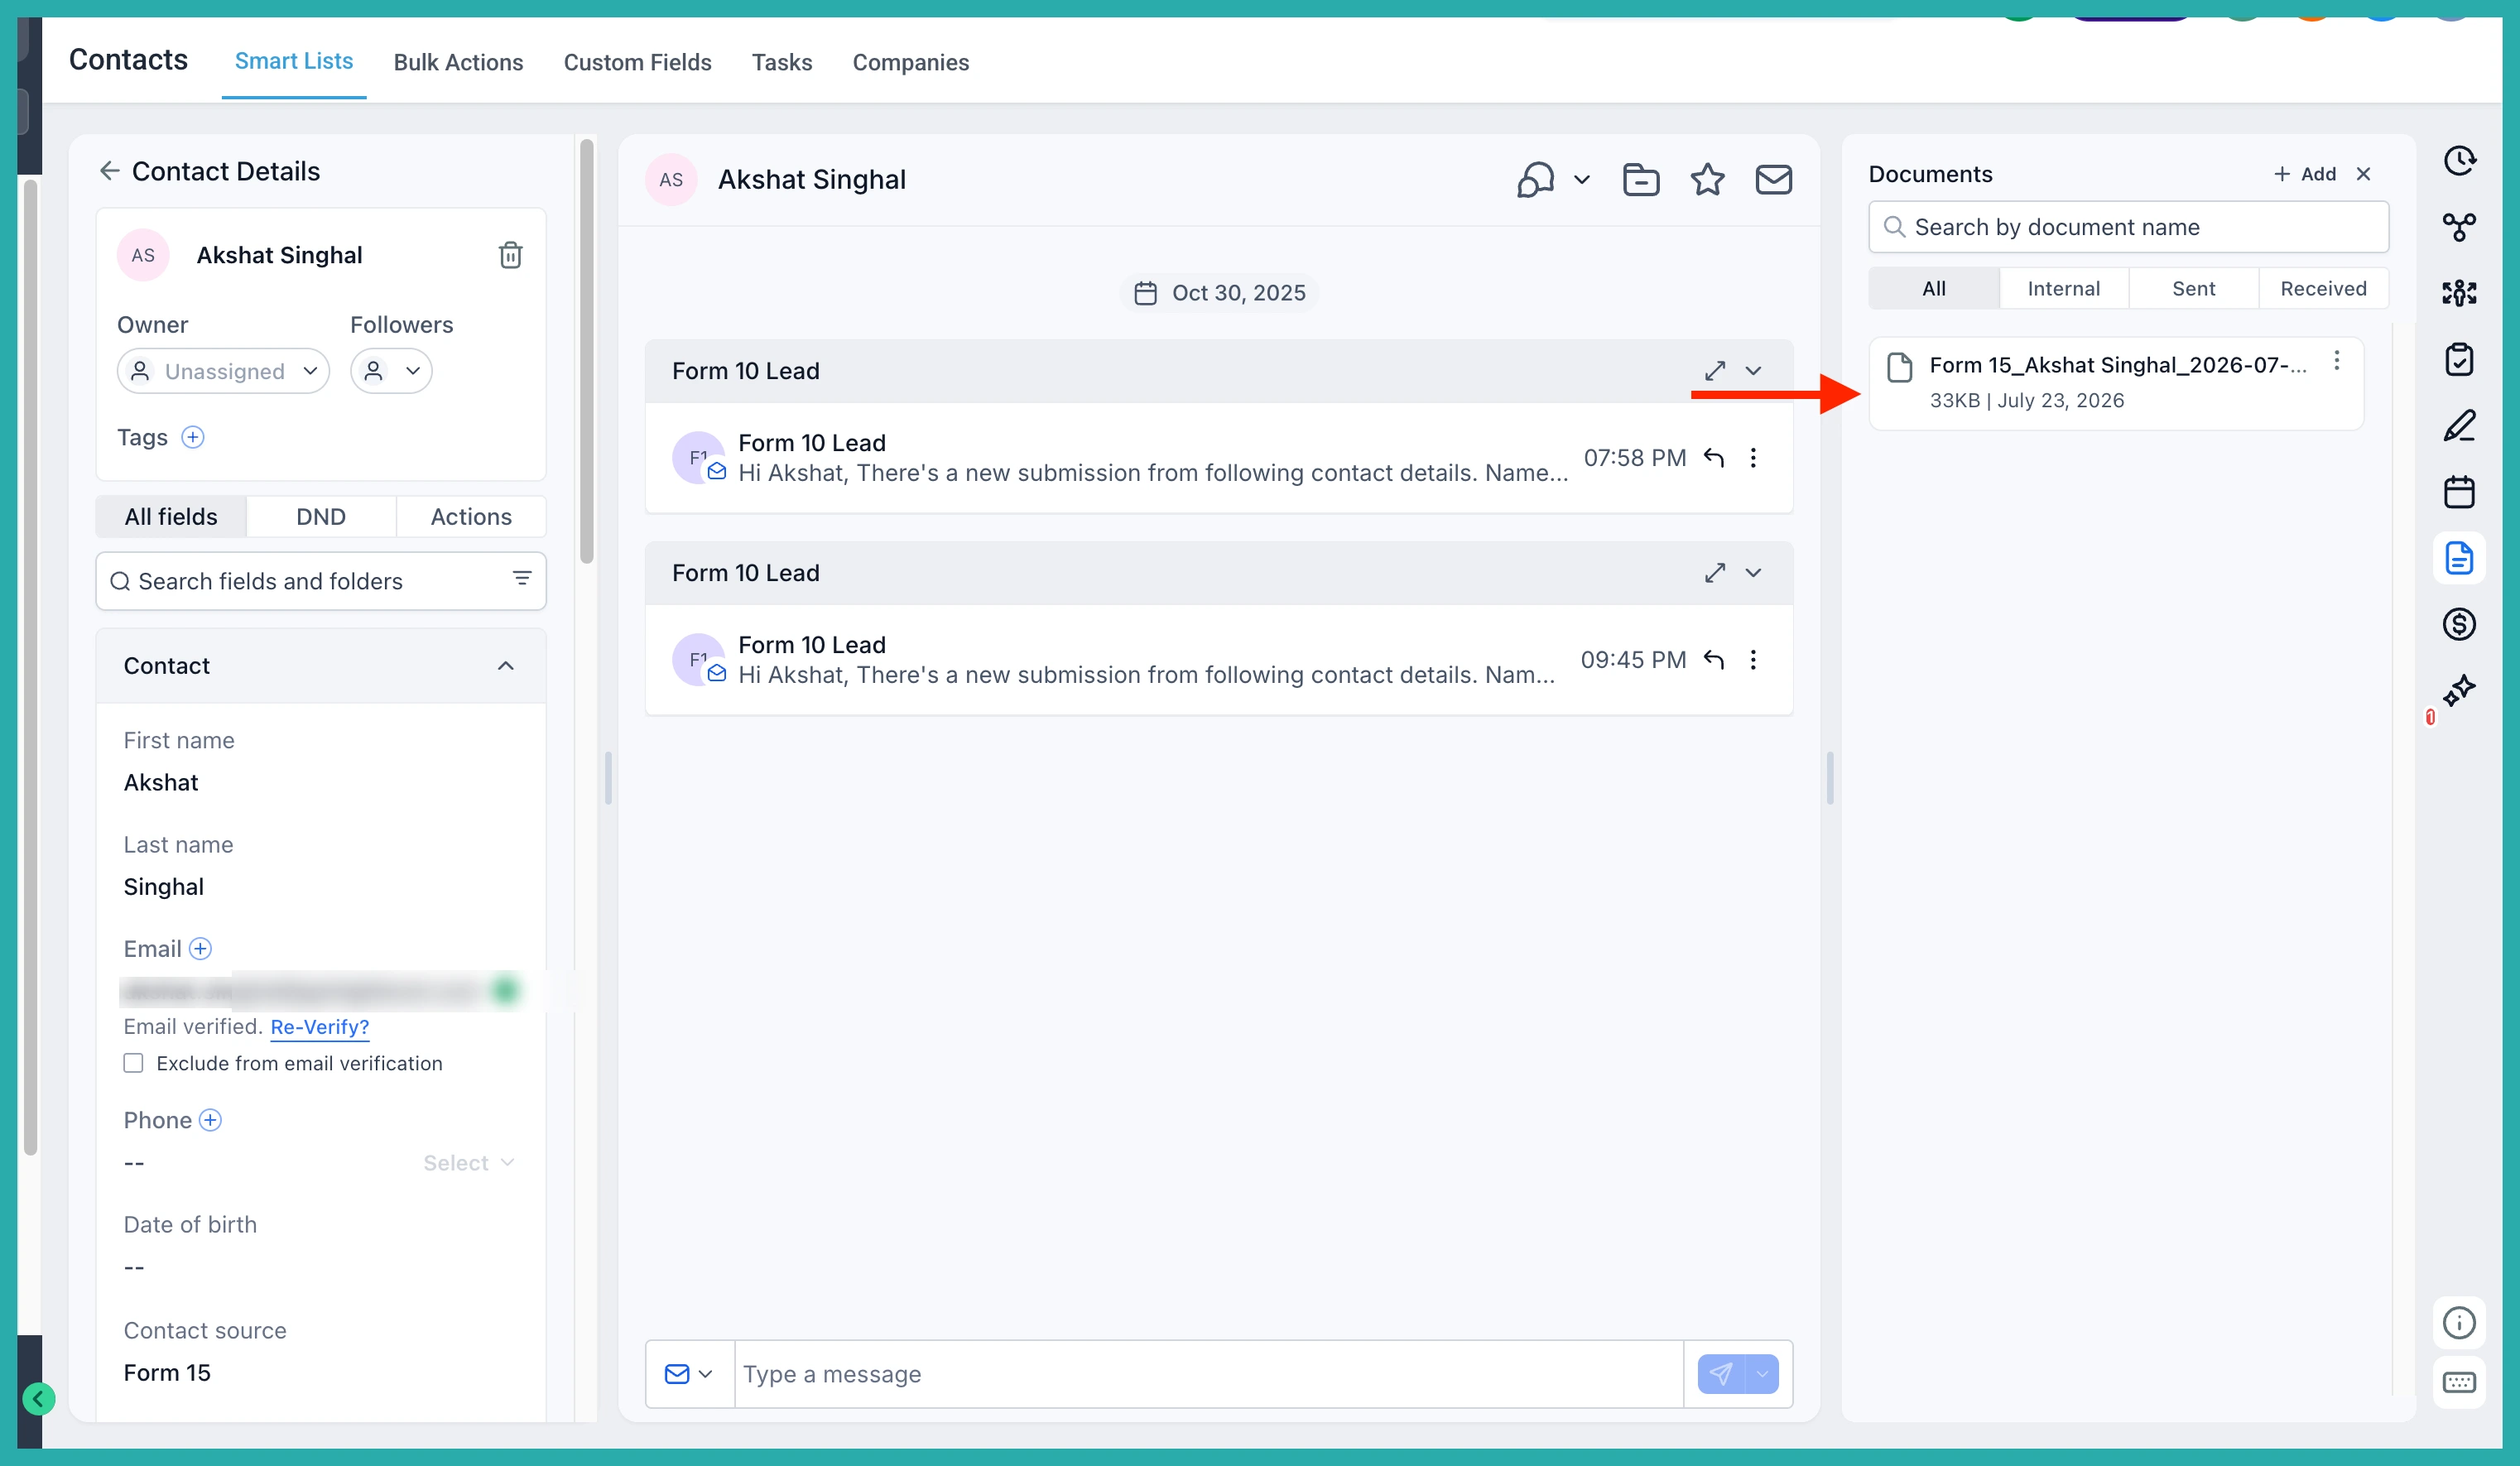Click the send message button
This screenshot has width=2520, height=1466.
click(1720, 1374)
